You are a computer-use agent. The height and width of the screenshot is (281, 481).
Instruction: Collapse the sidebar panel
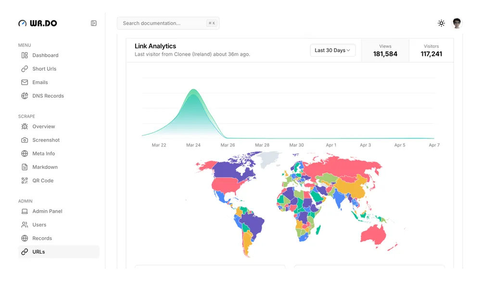coord(94,23)
